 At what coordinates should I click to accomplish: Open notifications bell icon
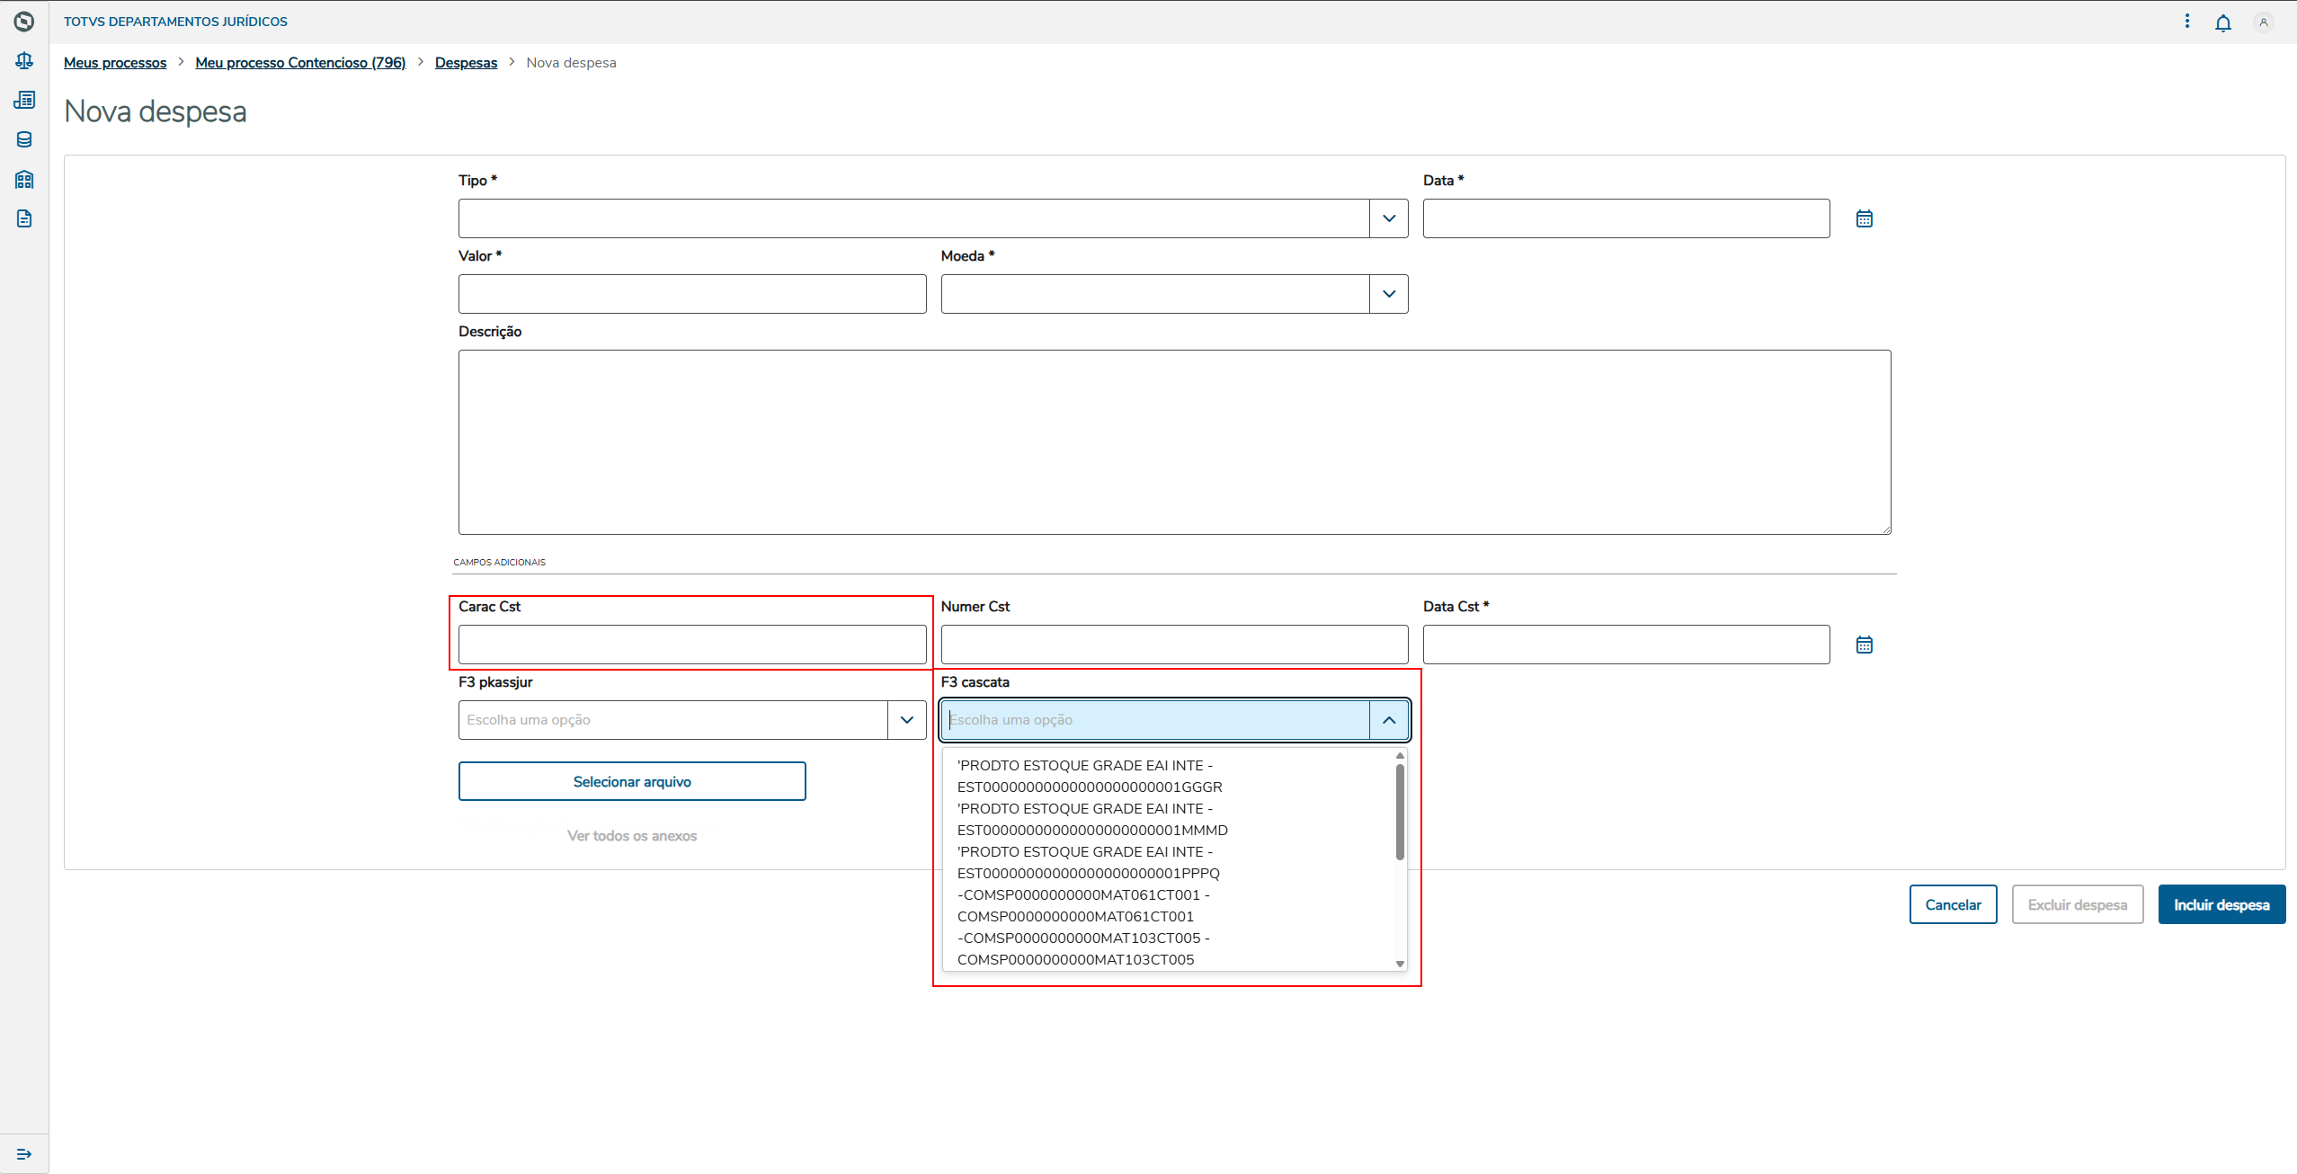2222,22
